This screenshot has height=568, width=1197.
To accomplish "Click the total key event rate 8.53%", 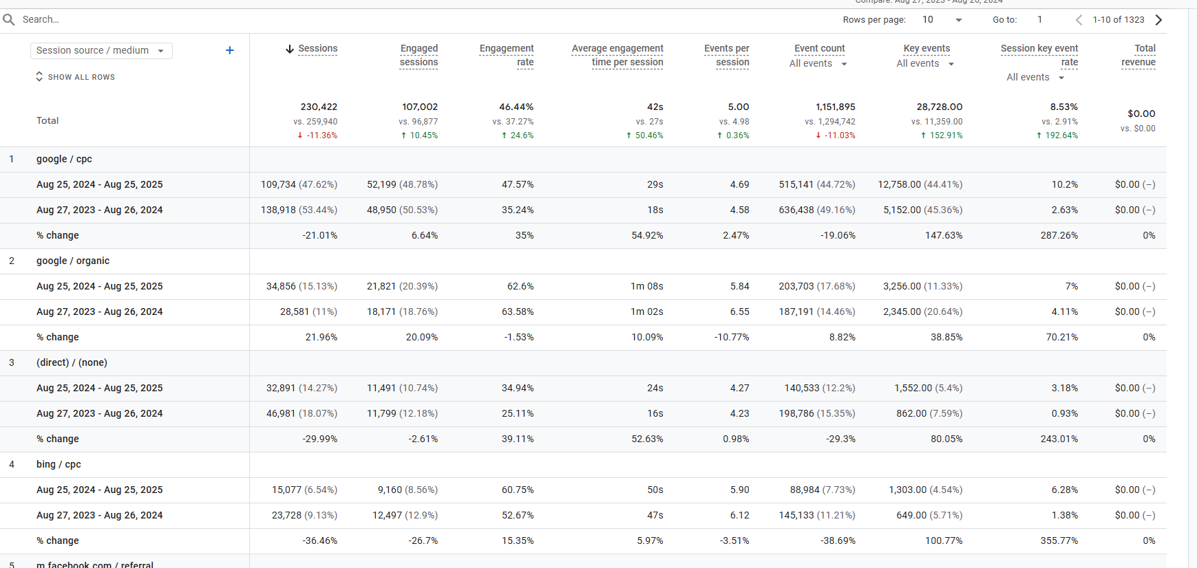I will (1063, 107).
